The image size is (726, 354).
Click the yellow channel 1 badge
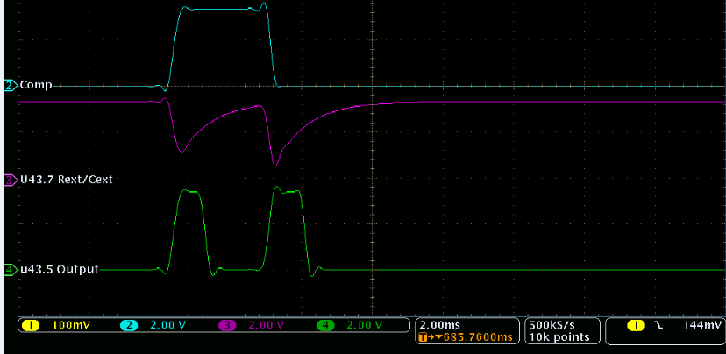tap(31, 326)
